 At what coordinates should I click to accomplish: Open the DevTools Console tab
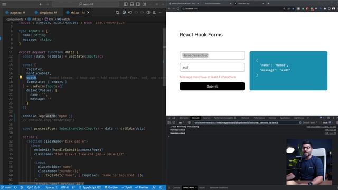pyautogui.click(x=195, y=118)
